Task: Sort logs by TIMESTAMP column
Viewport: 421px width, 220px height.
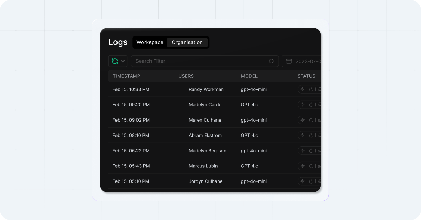Action: point(126,76)
